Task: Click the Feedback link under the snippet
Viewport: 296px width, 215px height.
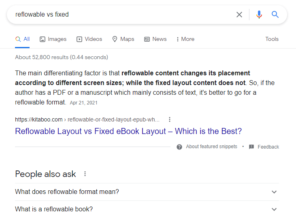Action: [x=268, y=147]
